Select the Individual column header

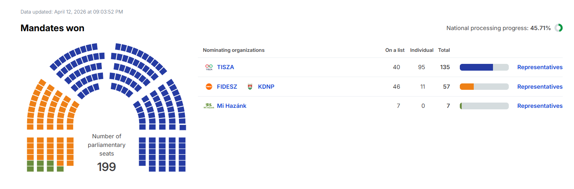coord(422,50)
